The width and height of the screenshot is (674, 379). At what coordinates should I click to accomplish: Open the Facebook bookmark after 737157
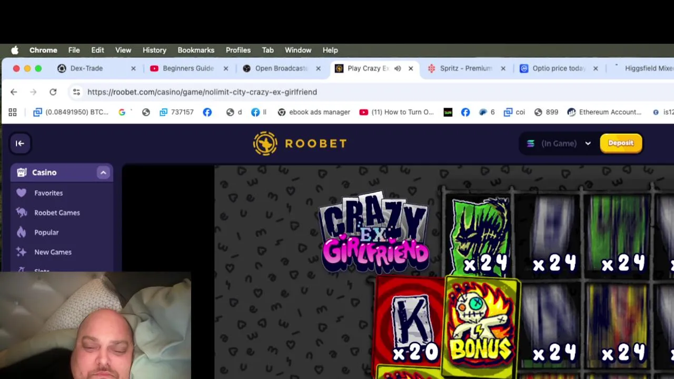pos(207,112)
